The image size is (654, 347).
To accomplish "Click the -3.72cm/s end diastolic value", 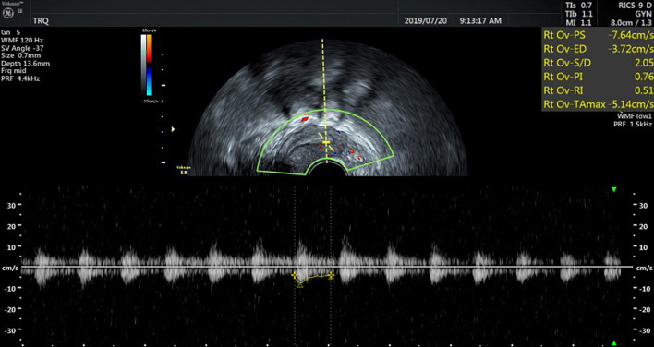I will point(631,49).
